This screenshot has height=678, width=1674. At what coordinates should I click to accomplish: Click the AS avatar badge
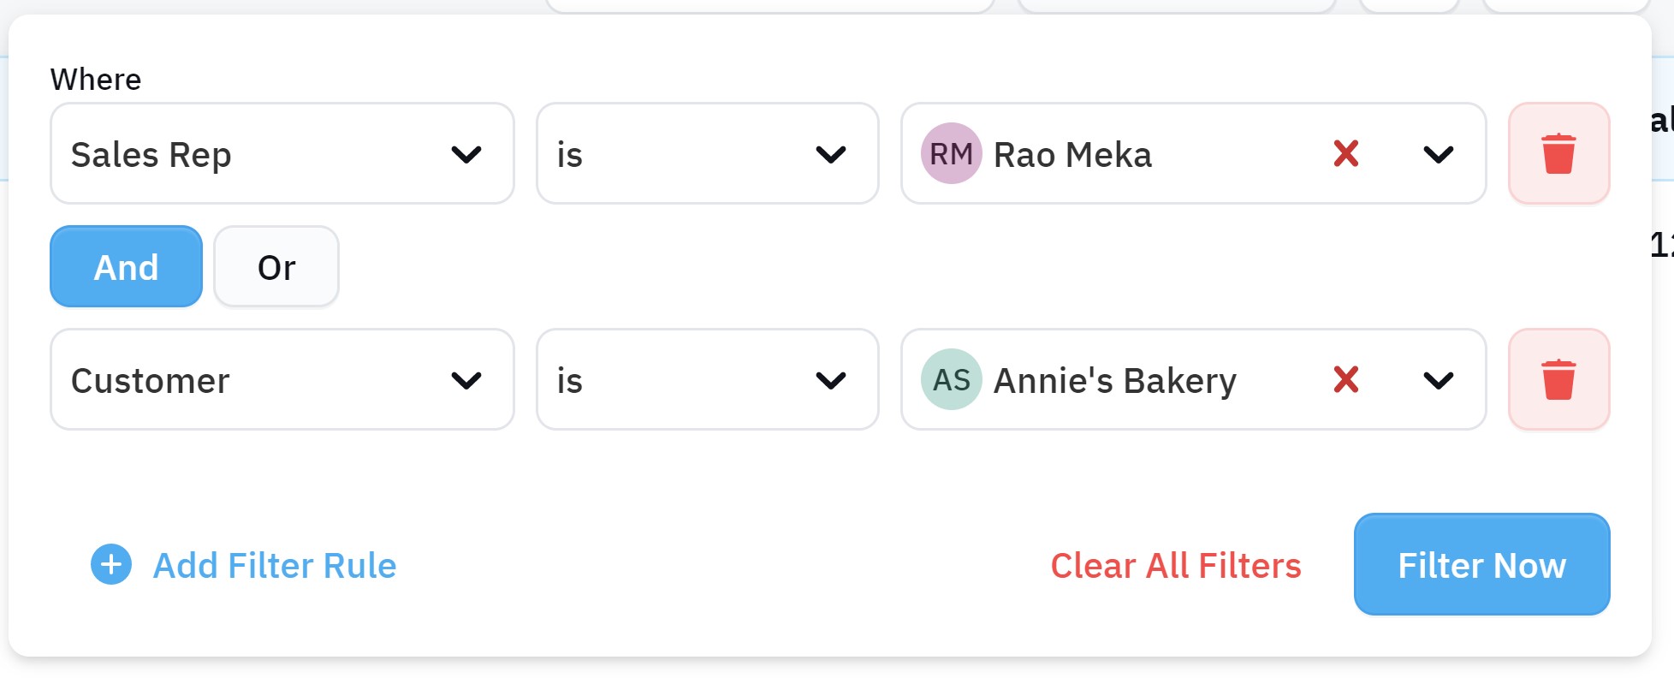pyautogui.click(x=951, y=380)
